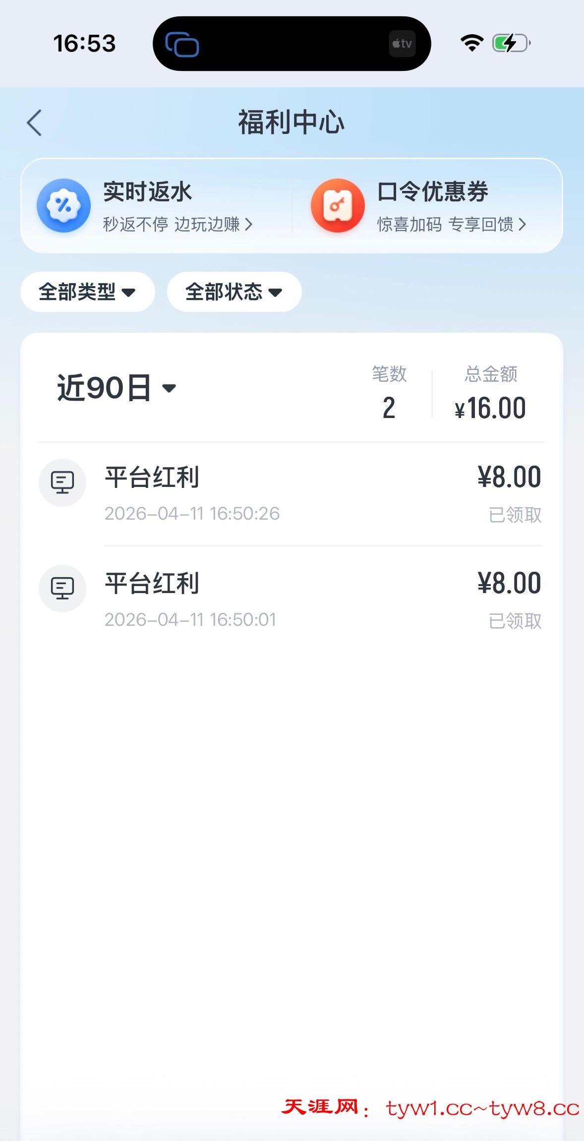Open 实时返水 rebate section
This screenshot has width=584, height=1141.
pyautogui.click(x=147, y=192)
